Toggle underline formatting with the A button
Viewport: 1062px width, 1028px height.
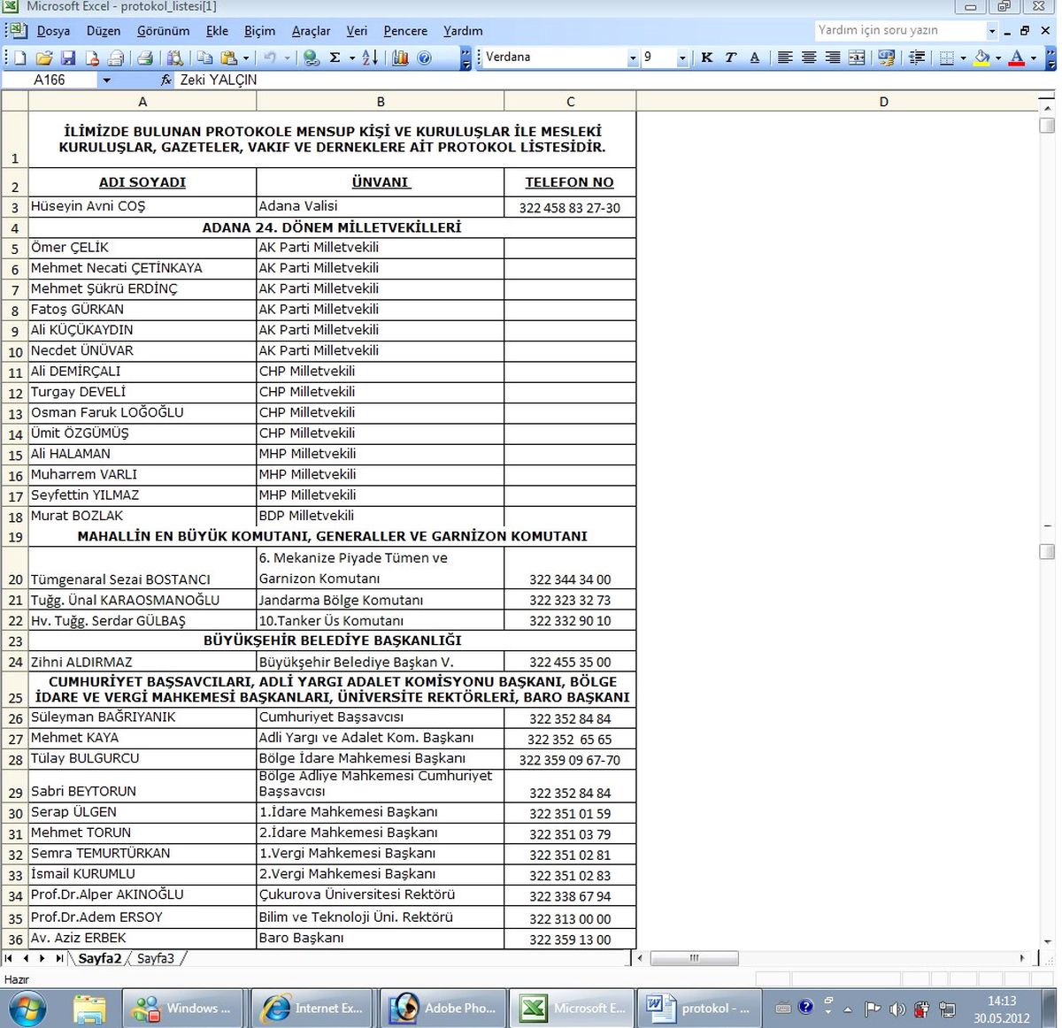[754, 58]
